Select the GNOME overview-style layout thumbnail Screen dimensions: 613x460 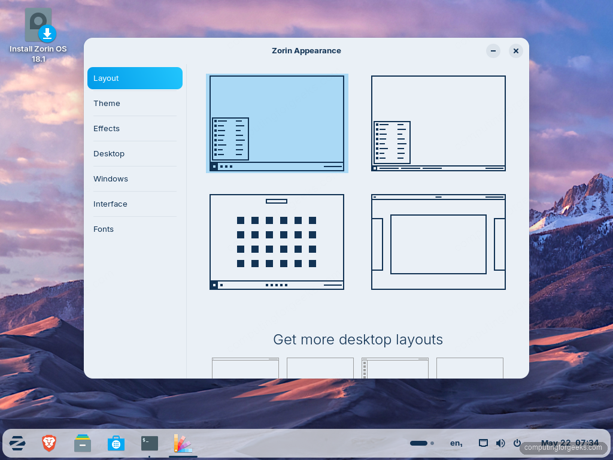438,242
